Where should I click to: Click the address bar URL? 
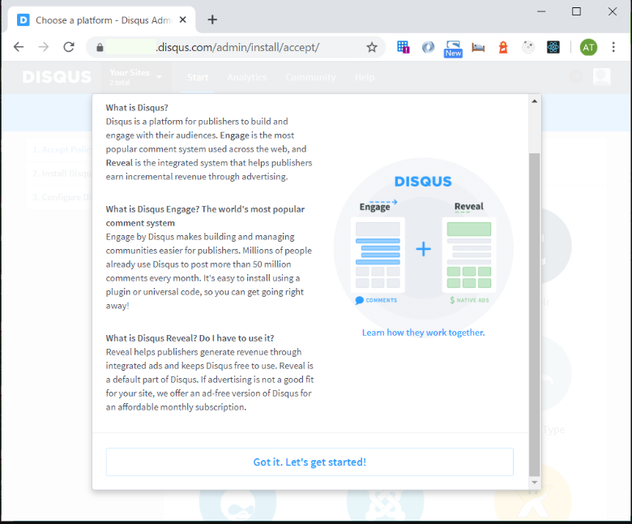click(237, 47)
